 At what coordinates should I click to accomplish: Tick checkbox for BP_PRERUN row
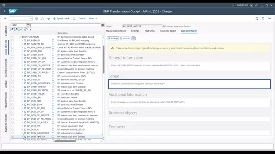(x=12, y=41)
